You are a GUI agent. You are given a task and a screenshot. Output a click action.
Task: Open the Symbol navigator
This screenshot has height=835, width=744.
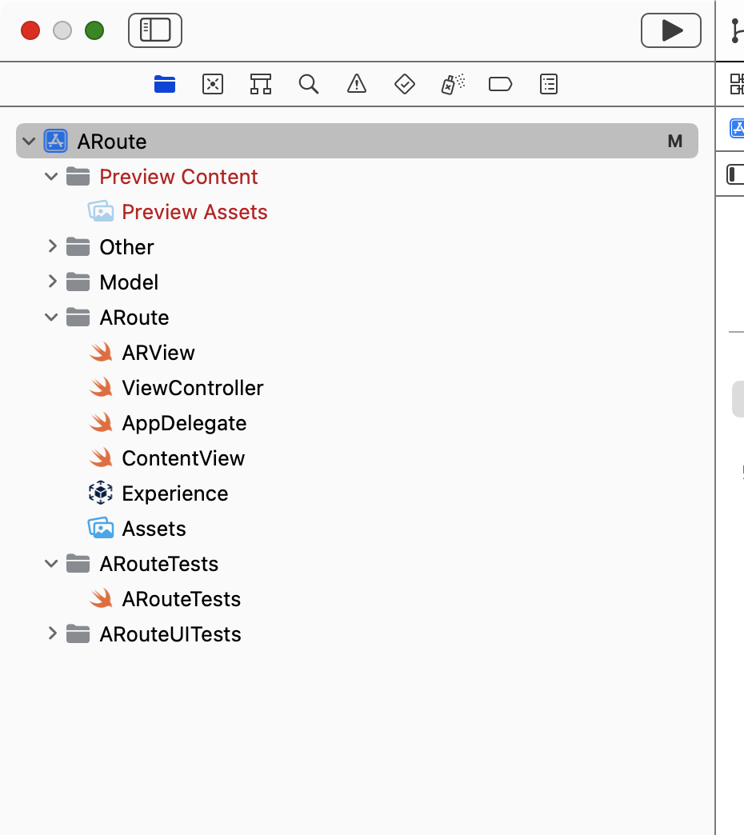click(x=260, y=84)
